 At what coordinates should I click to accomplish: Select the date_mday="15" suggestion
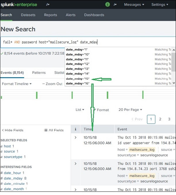point(77,79)
